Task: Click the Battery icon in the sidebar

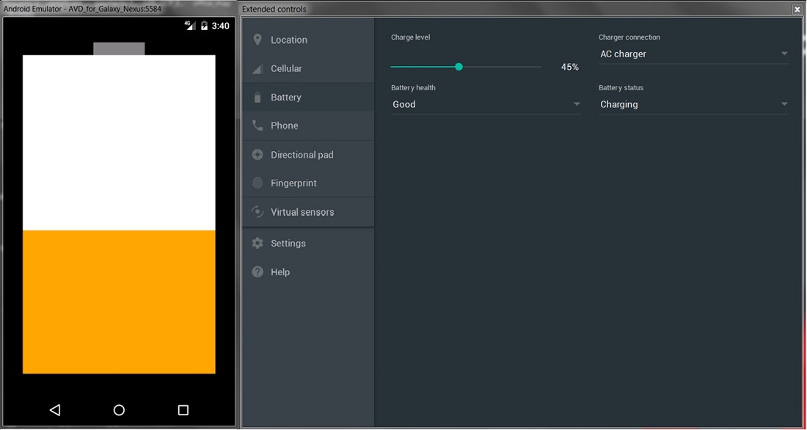Action: (258, 97)
